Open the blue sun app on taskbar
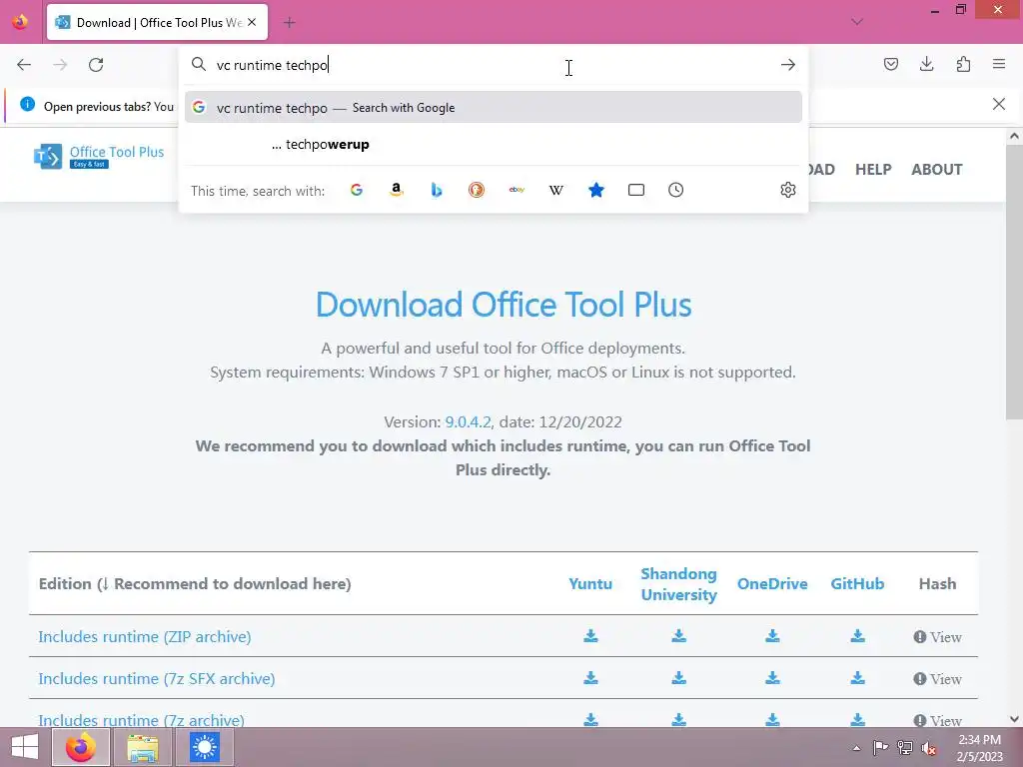1023x767 pixels. (205, 747)
